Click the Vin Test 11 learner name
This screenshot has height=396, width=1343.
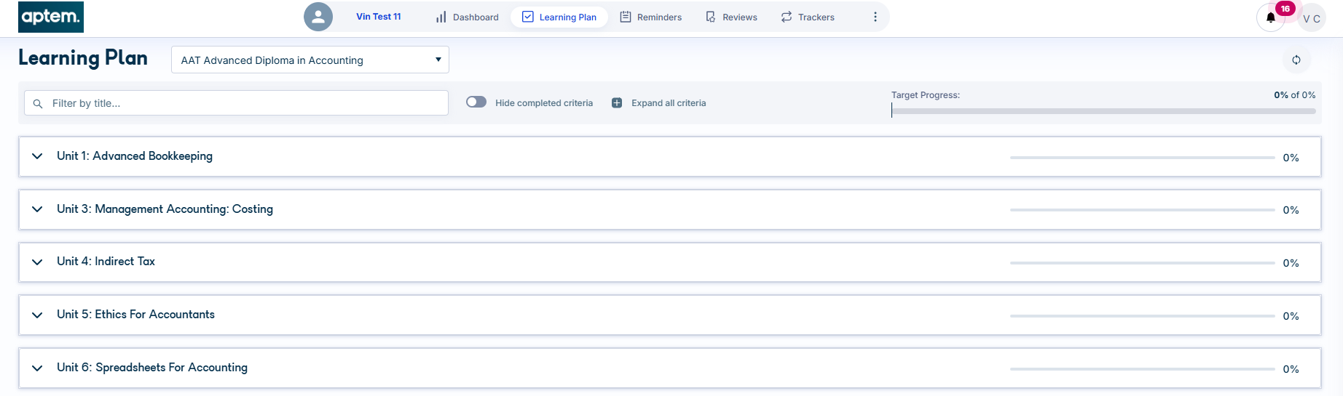pos(378,17)
